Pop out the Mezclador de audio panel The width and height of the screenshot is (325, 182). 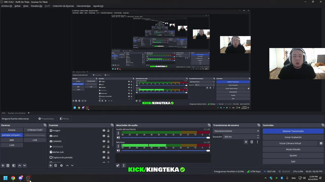pos(209,125)
